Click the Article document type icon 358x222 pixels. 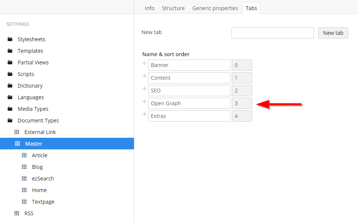tap(24, 155)
